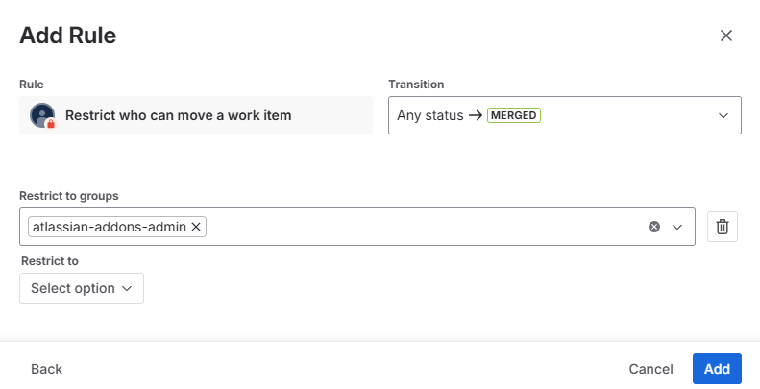Open the Transition dropdown chevron

pos(723,115)
